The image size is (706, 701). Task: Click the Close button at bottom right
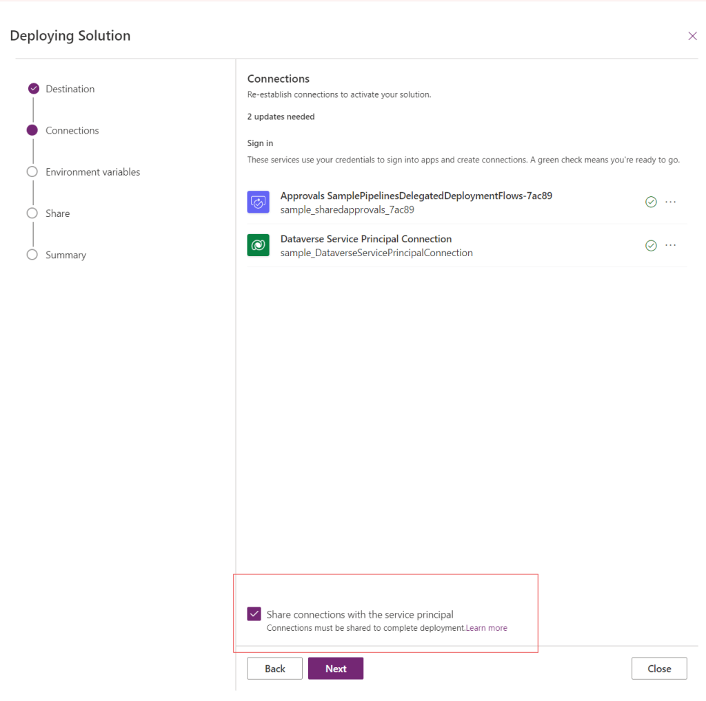tap(659, 669)
